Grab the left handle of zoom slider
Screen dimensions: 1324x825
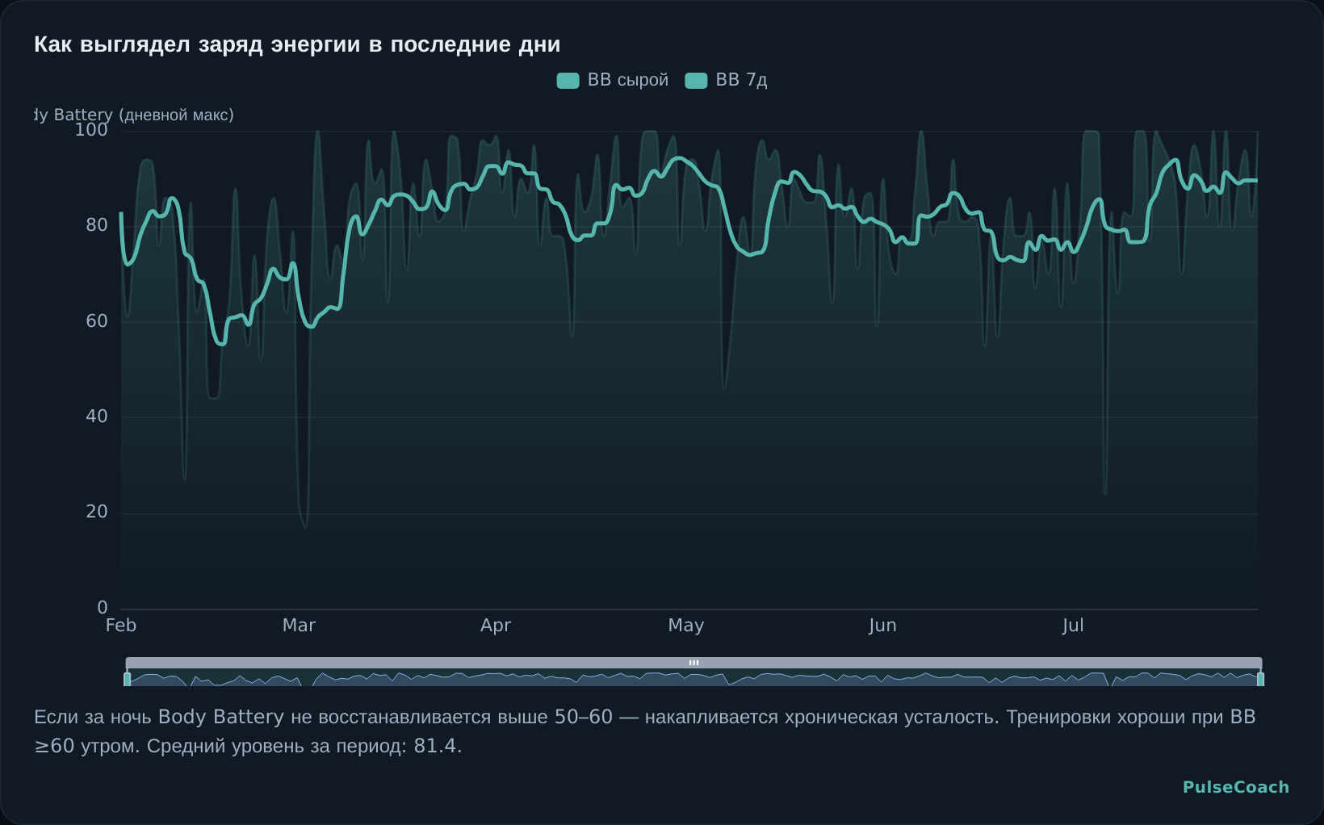[x=127, y=679]
